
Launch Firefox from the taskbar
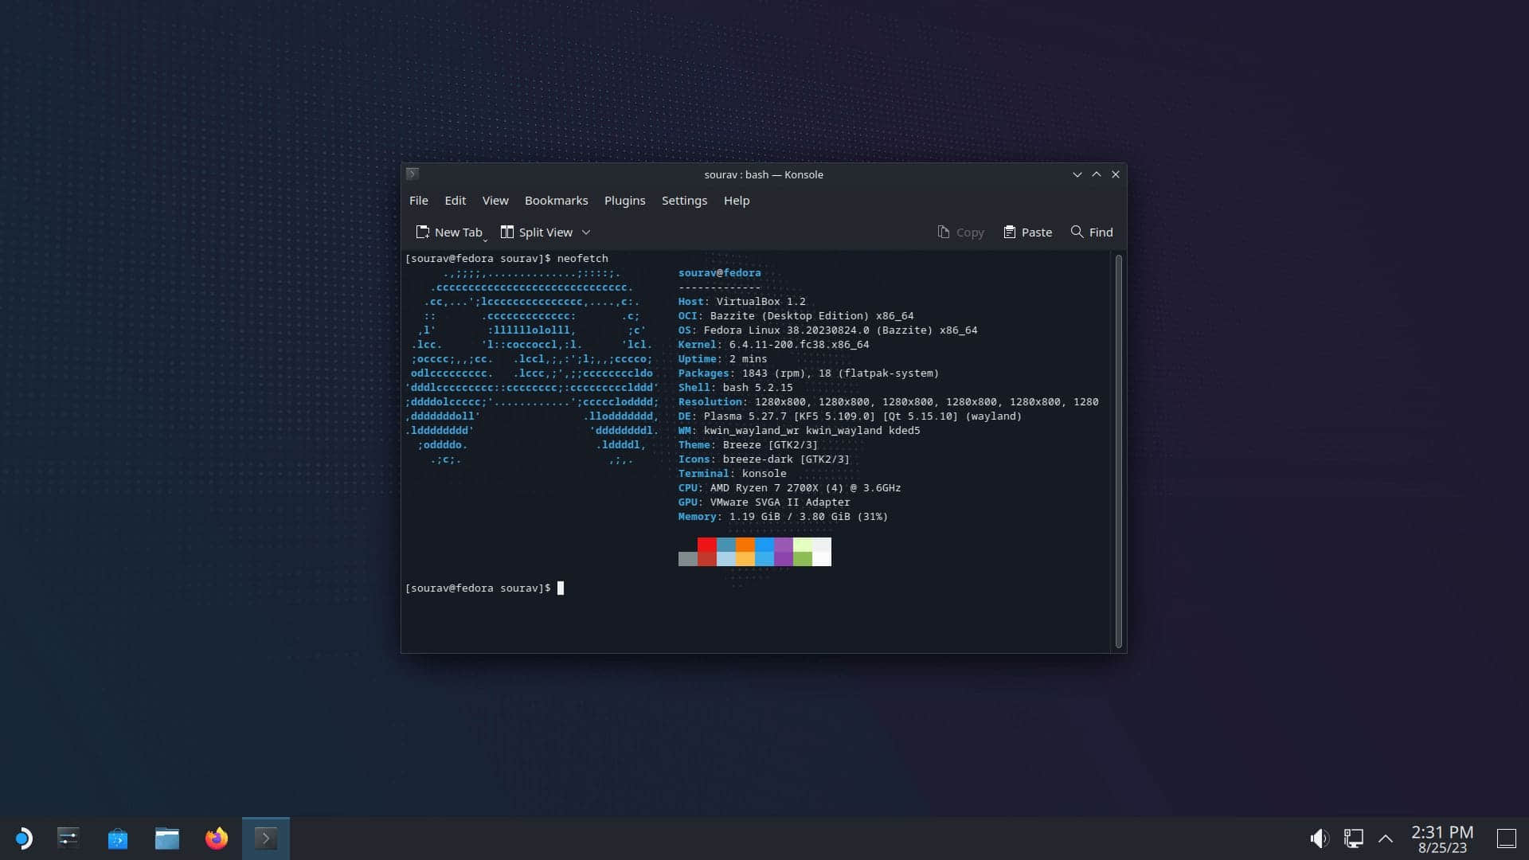[x=217, y=838]
